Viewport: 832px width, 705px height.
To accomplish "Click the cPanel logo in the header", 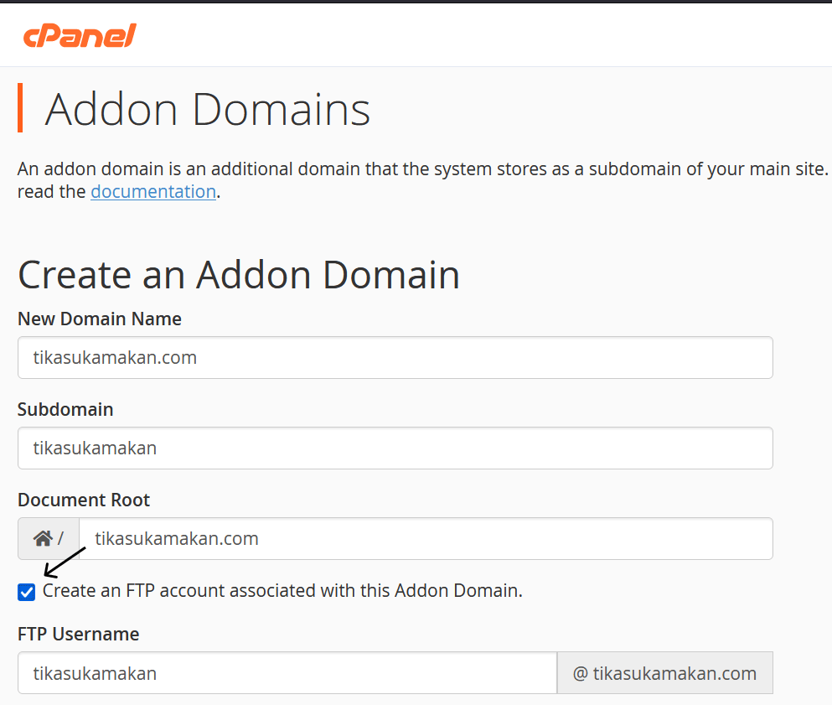I will pos(79,35).
